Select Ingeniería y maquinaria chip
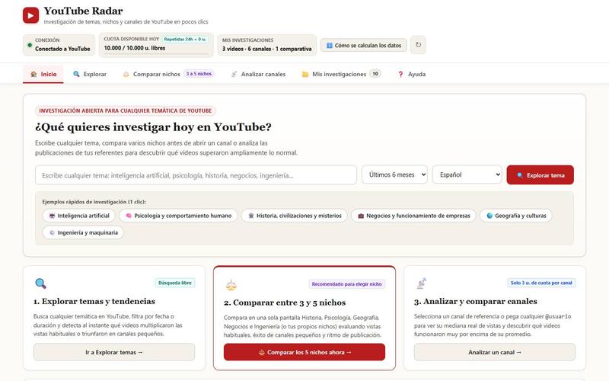Screen dimensions: 609x381 click(x=83, y=232)
